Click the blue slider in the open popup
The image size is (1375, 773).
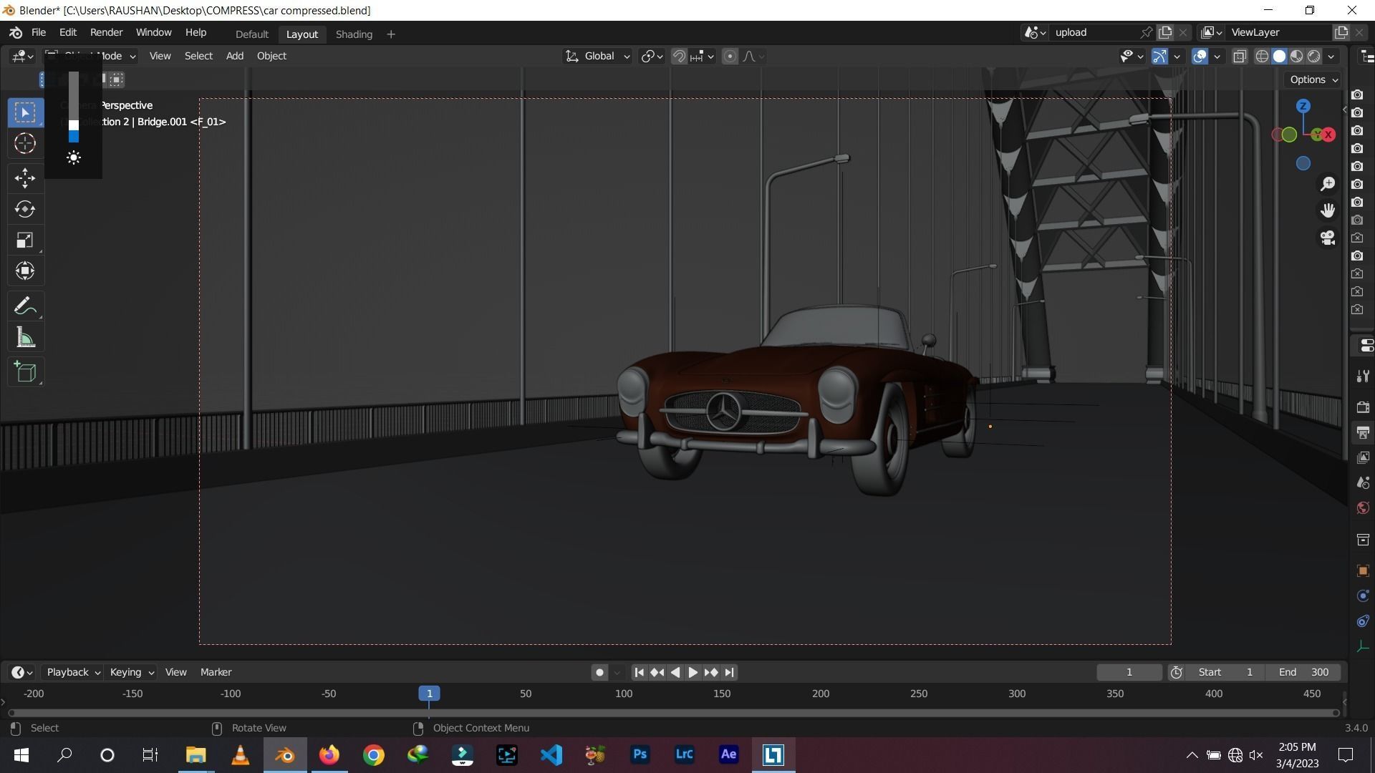point(72,135)
